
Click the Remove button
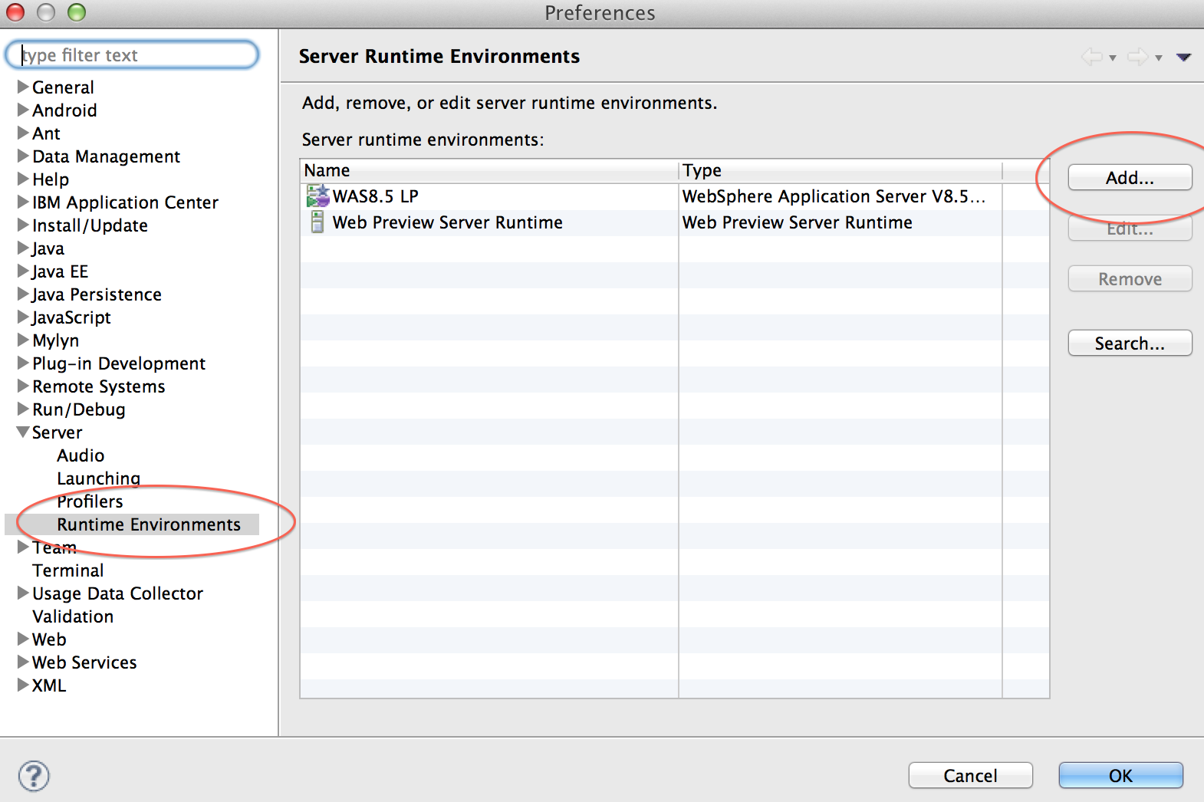pyautogui.click(x=1130, y=279)
